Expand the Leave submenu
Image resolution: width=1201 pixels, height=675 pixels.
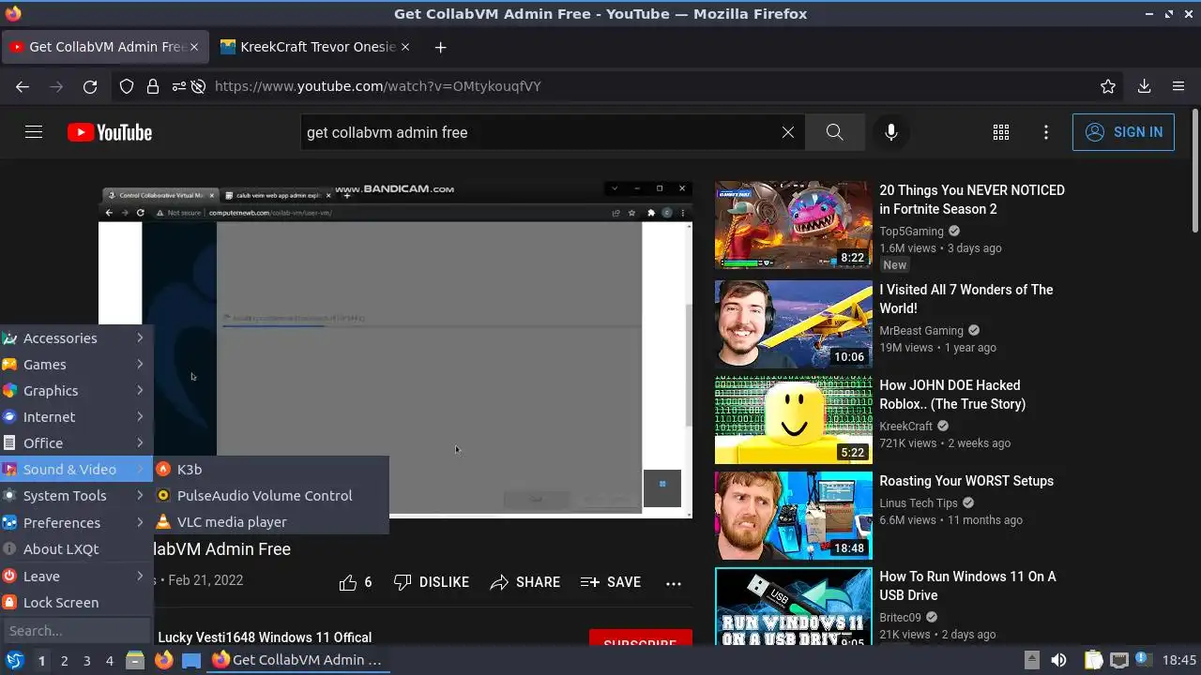coord(76,576)
